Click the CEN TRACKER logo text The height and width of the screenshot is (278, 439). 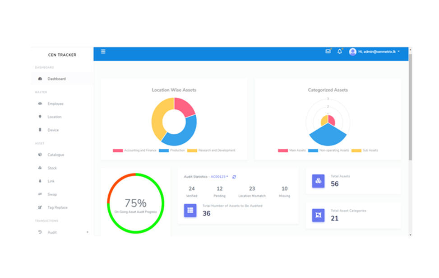62,55
